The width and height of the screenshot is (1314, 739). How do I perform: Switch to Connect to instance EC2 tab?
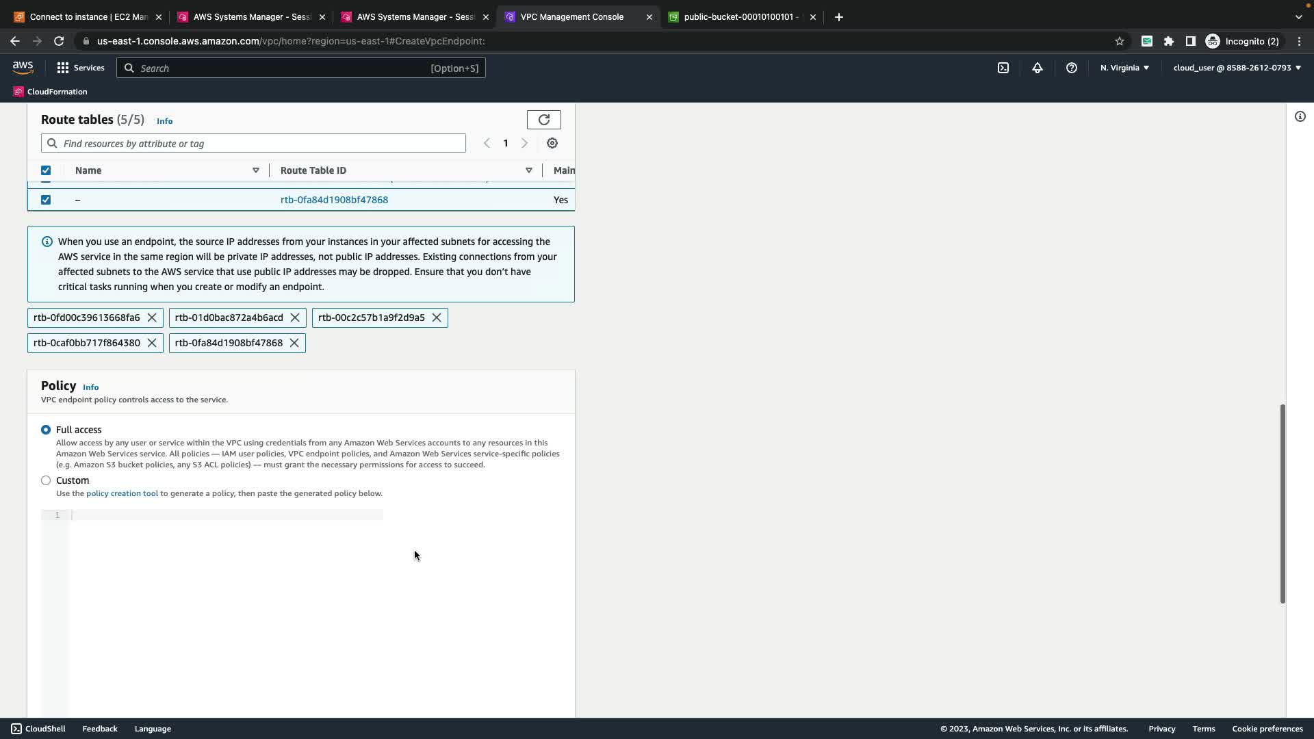click(88, 17)
